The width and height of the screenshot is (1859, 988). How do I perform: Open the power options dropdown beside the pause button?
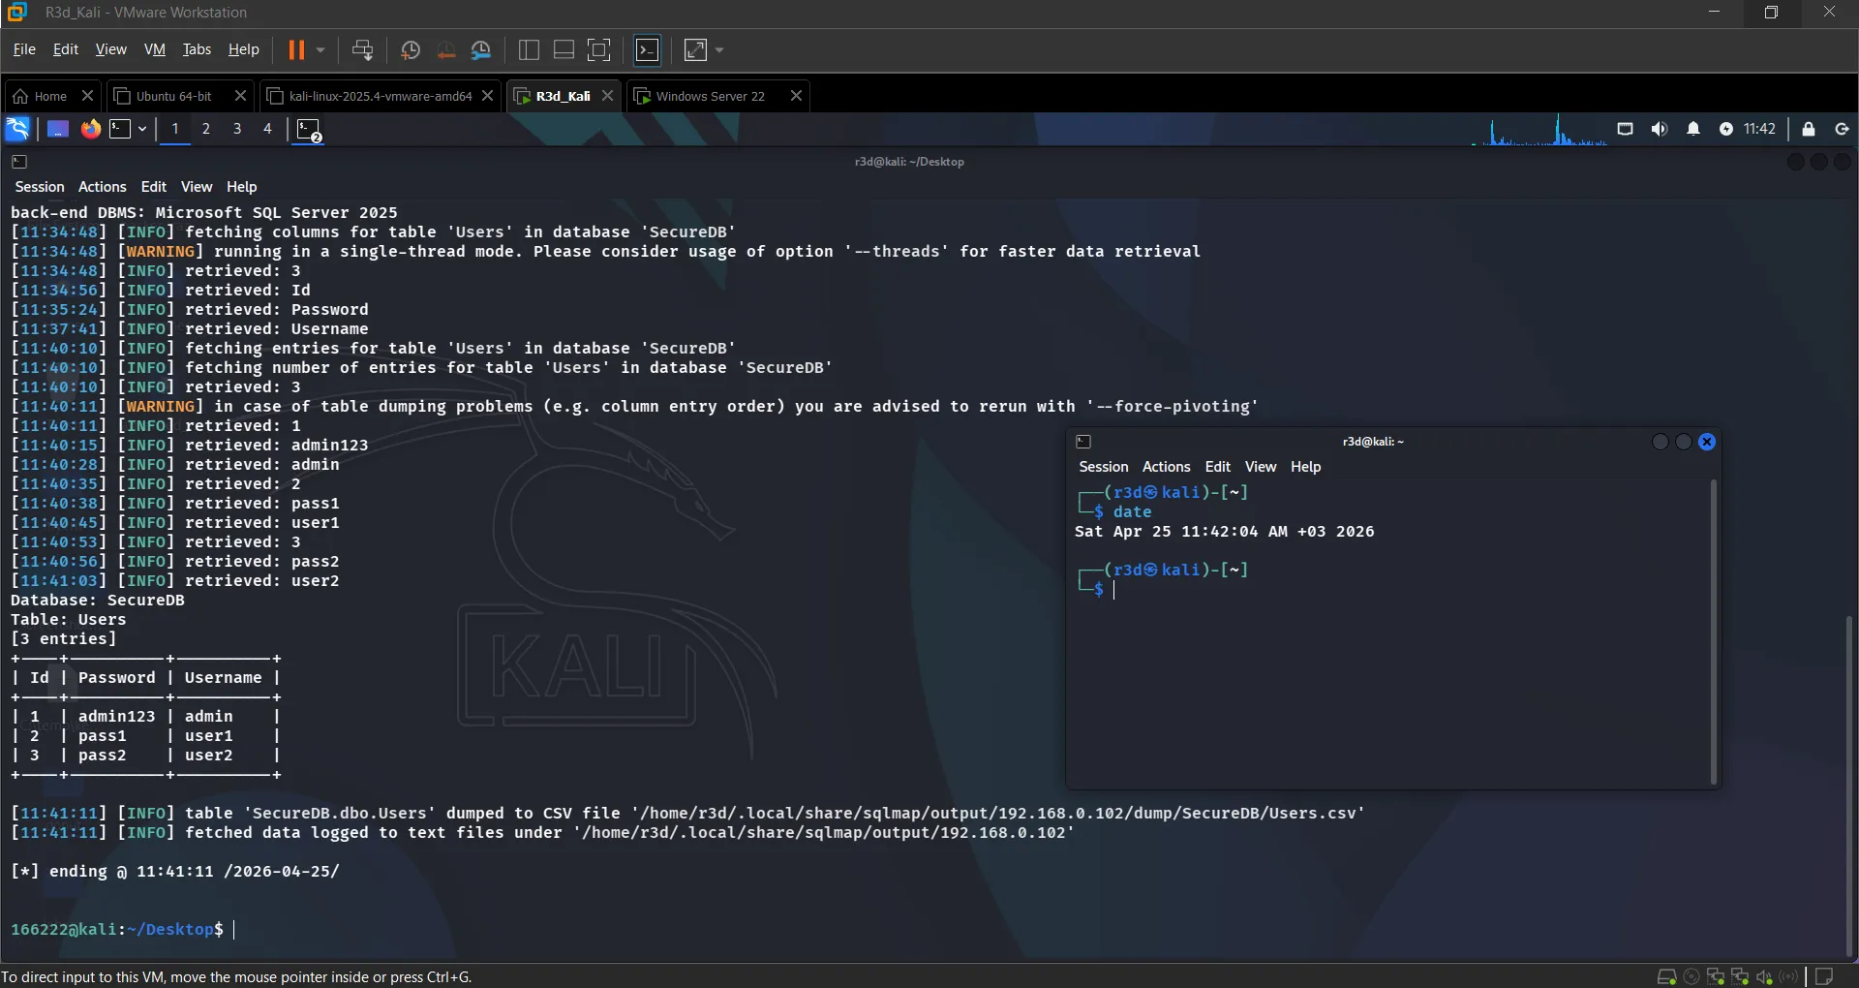(320, 49)
